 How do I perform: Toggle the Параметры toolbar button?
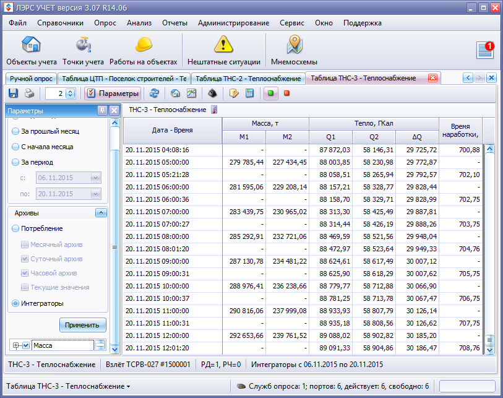113,93
